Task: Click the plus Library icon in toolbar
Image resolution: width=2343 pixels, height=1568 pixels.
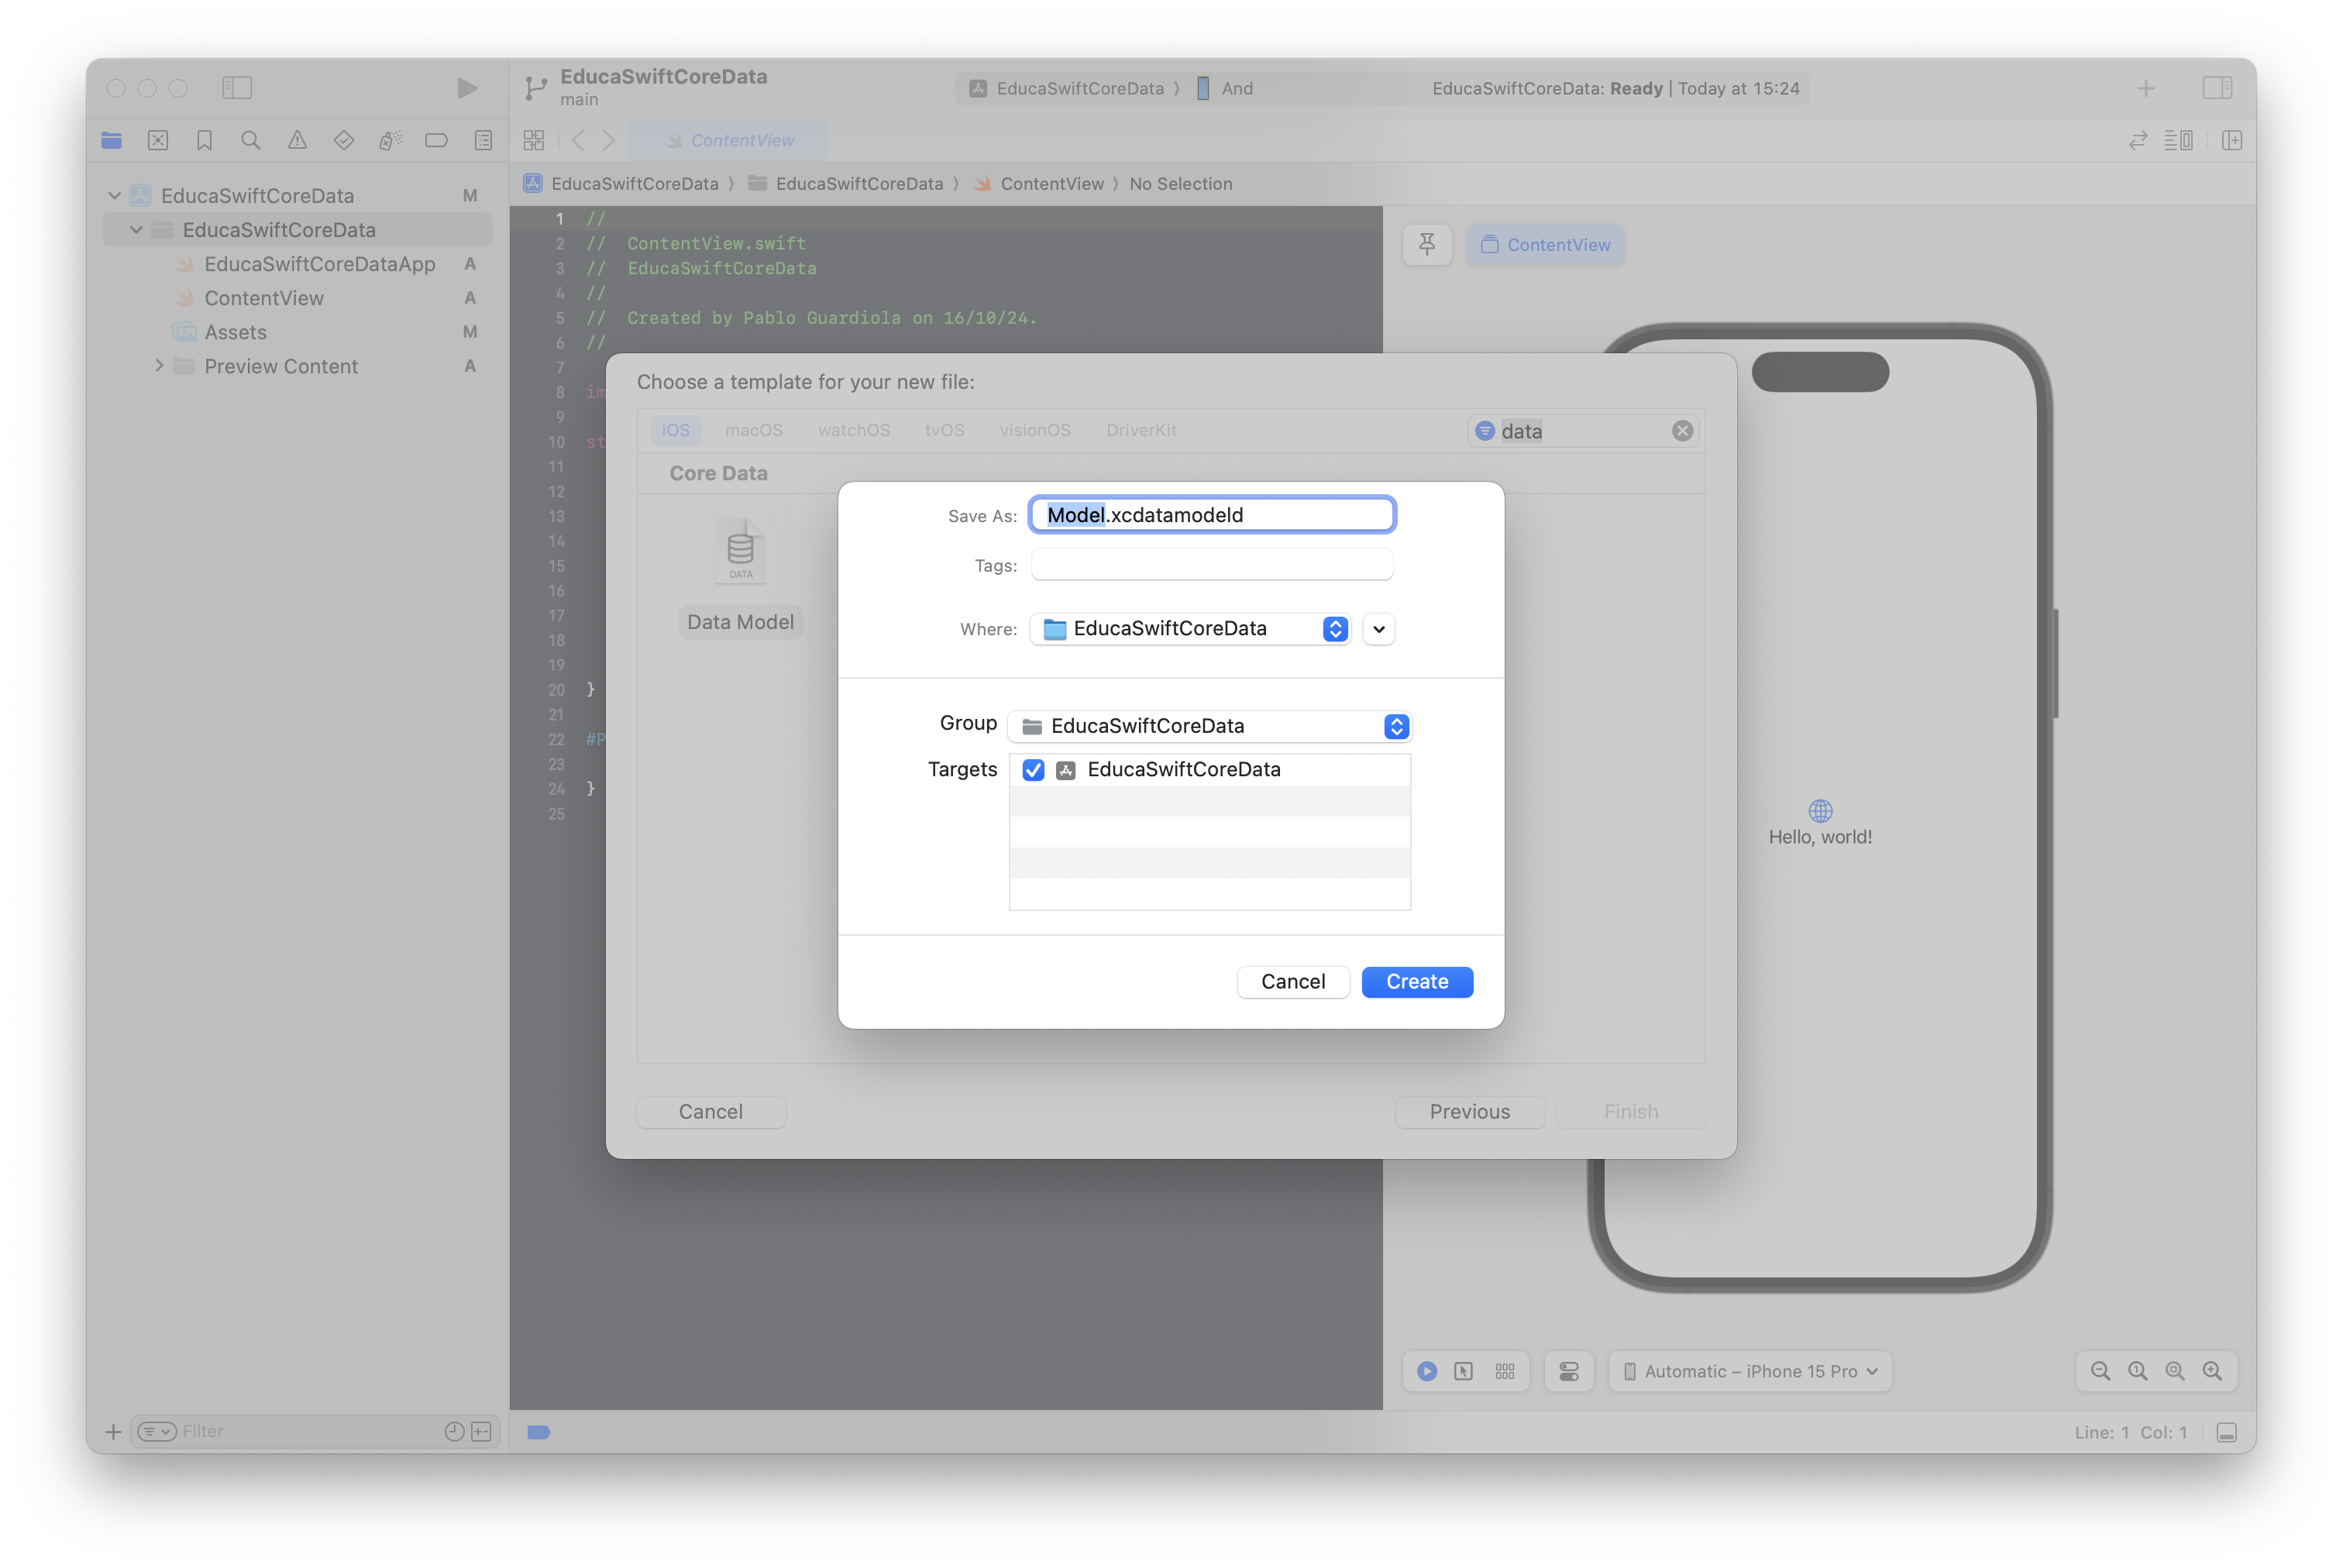Action: tap(2146, 88)
